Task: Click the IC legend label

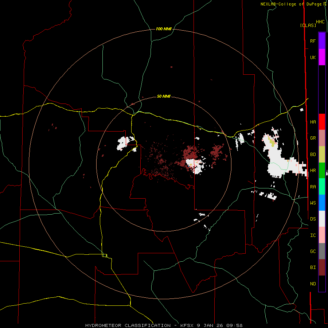Action: click(313, 235)
